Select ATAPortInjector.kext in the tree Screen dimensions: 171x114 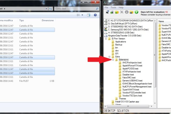[131, 72]
